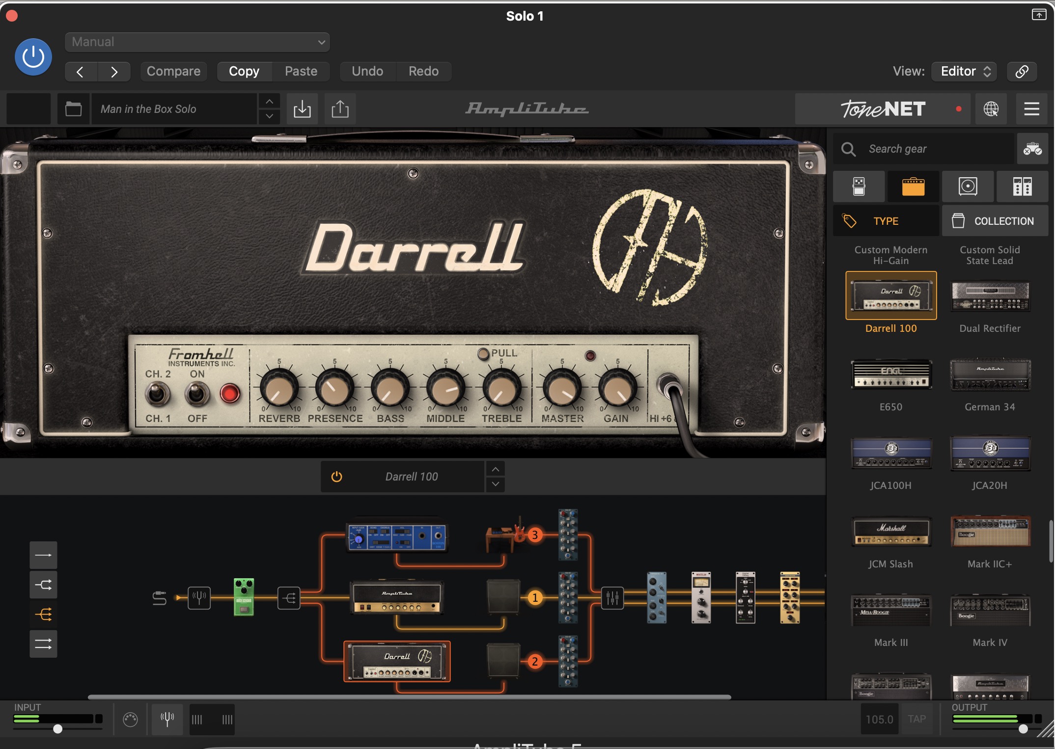This screenshot has width=1055, height=749.
Task: Select the dual parallel routing icon
Action: click(x=43, y=643)
